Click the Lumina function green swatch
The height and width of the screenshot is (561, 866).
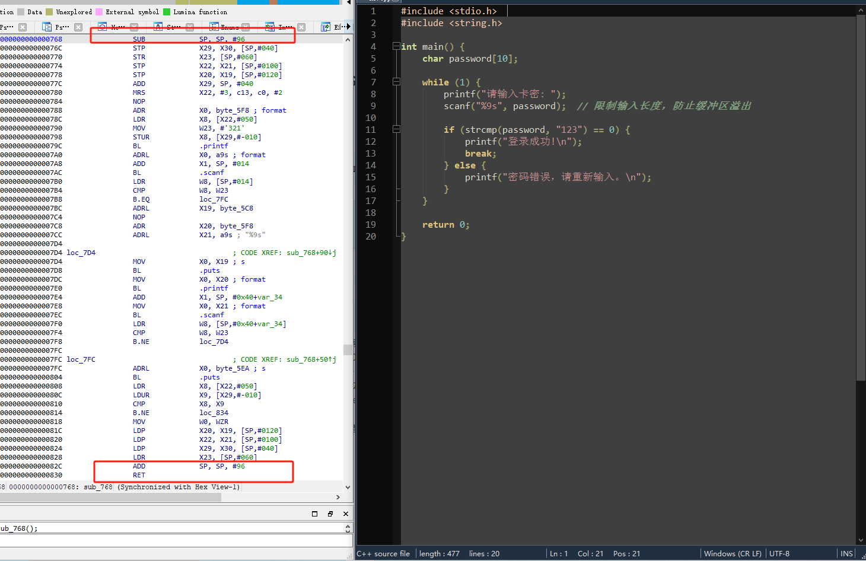(x=167, y=12)
